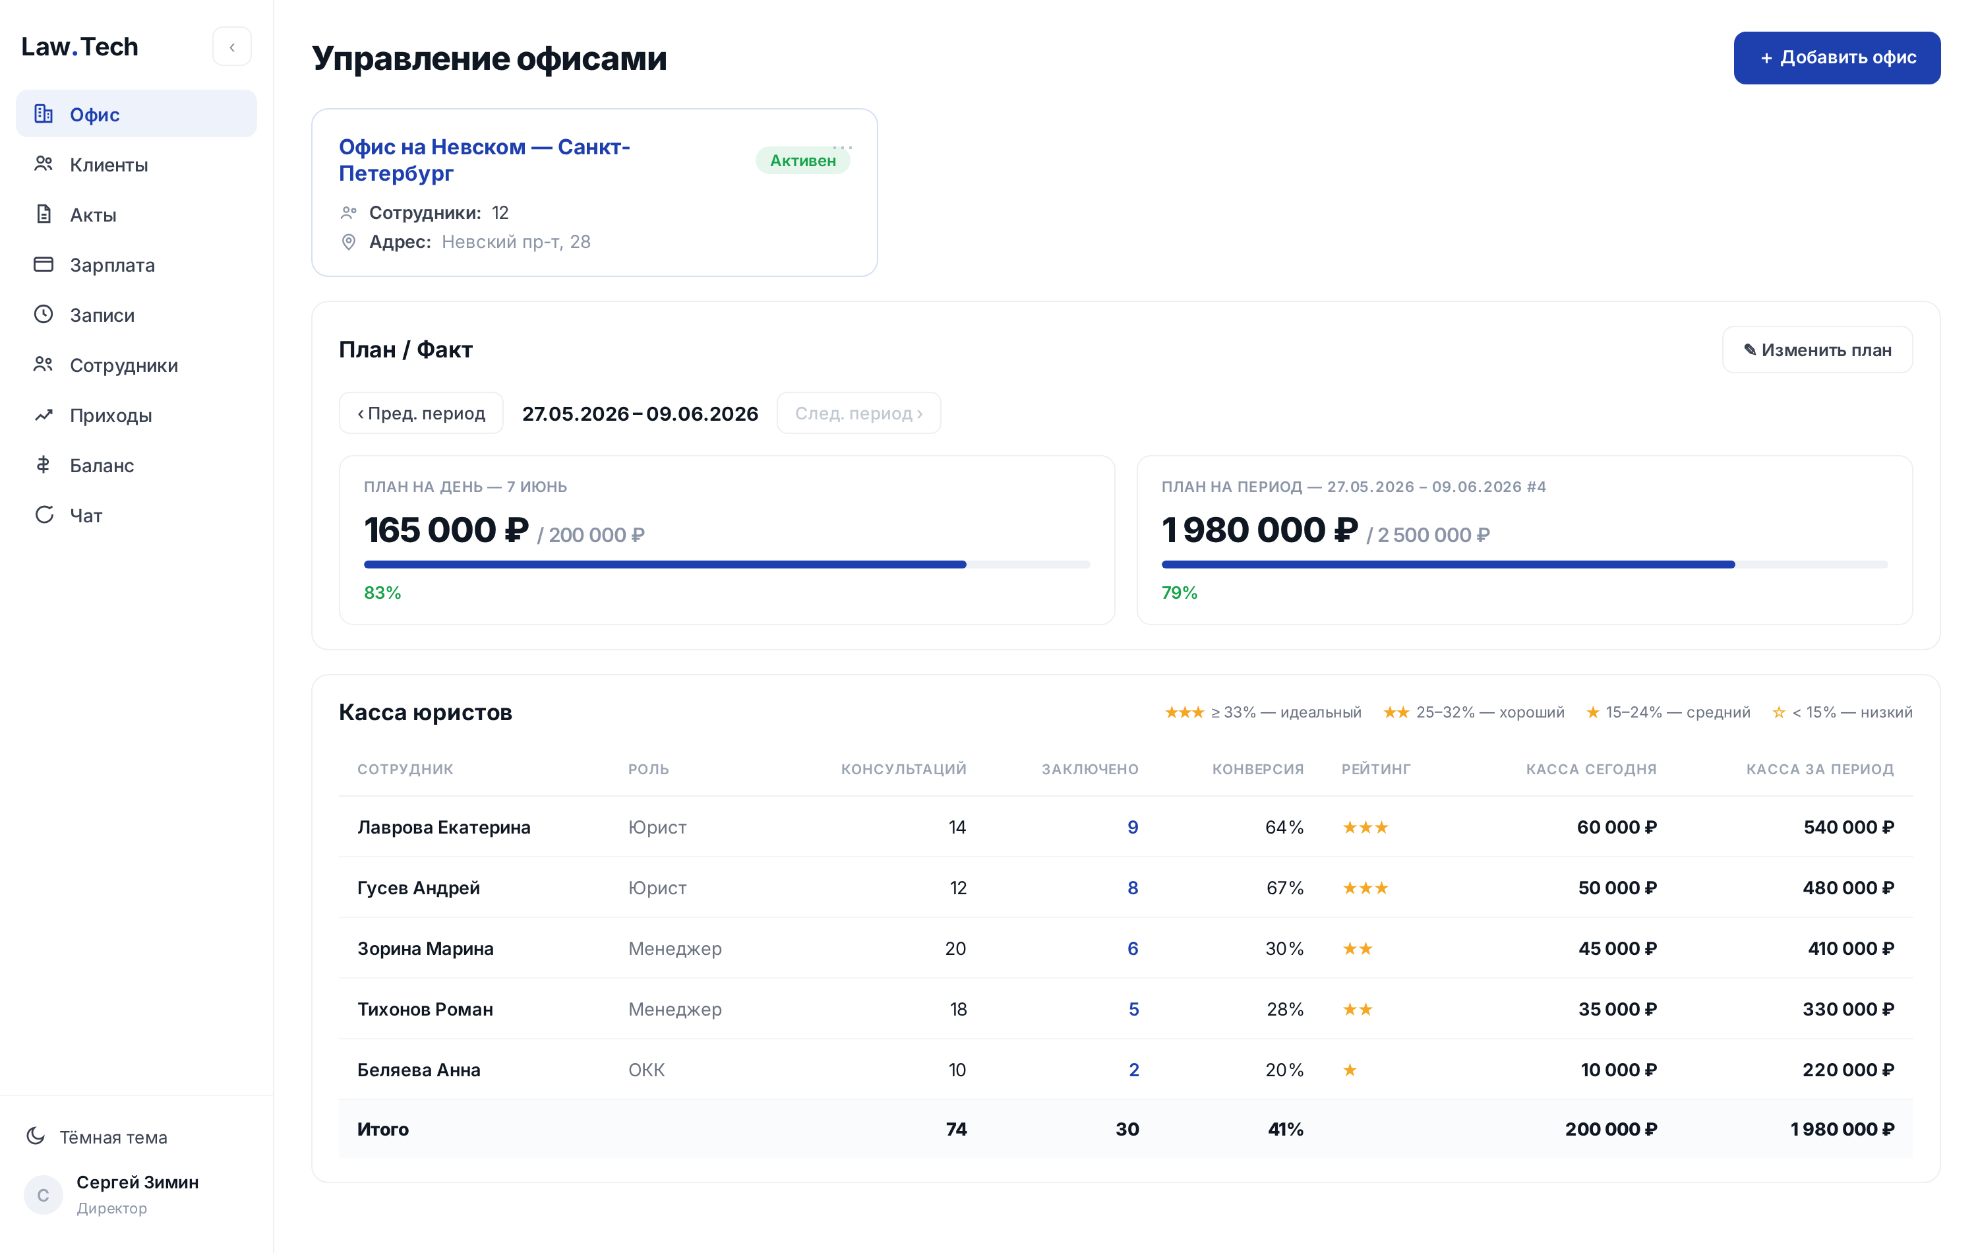The image size is (1978, 1253).
Task: Click the Конверсия column header
Action: pos(1257,769)
